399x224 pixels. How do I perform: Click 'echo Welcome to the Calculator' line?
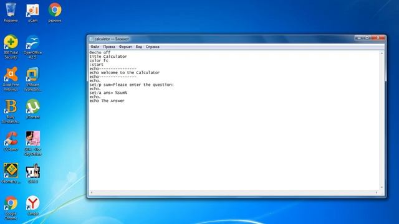pos(125,73)
